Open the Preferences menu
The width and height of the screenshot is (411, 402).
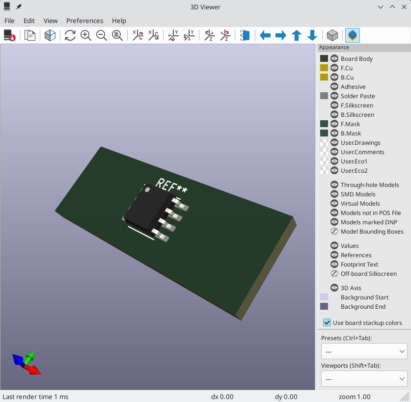[84, 21]
